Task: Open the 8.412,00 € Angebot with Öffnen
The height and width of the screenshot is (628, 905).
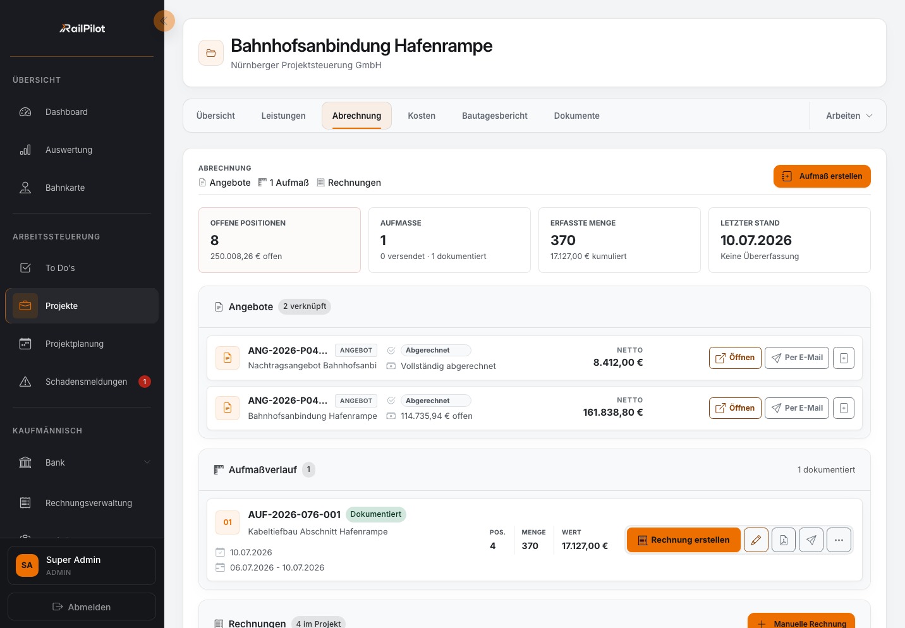Action: tap(735, 358)
